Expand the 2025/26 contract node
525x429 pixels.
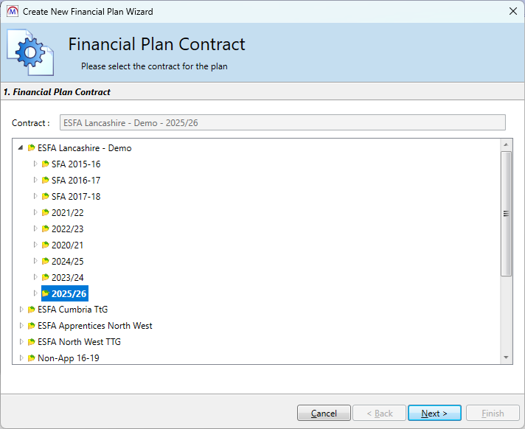click(x=35, y=293)
